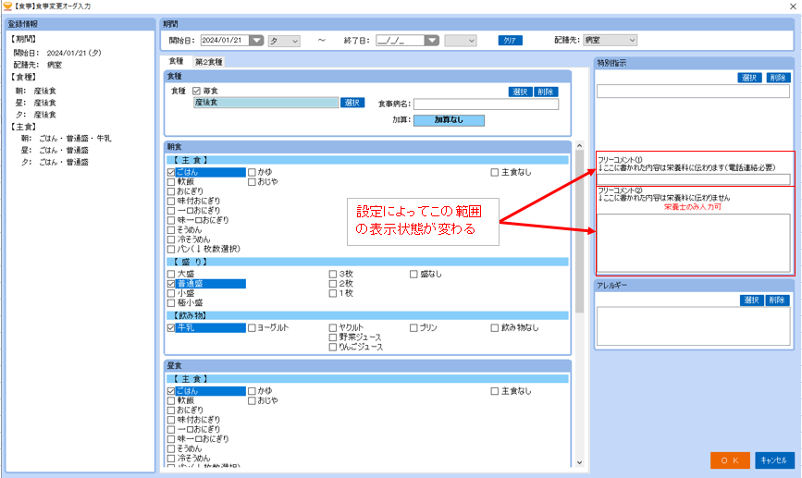This screenshot has width=802, height=478.
Task: Check りんごジュース drink checkbox
Action: tap(333, 347)
